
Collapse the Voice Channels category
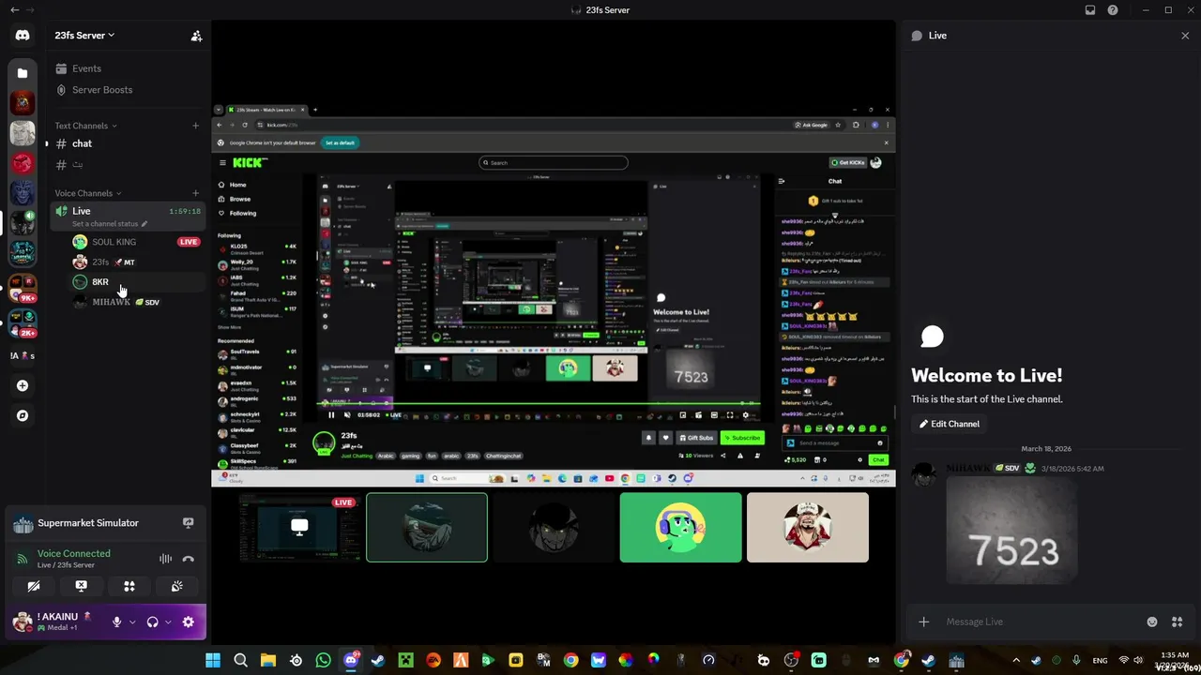(88, 193)
